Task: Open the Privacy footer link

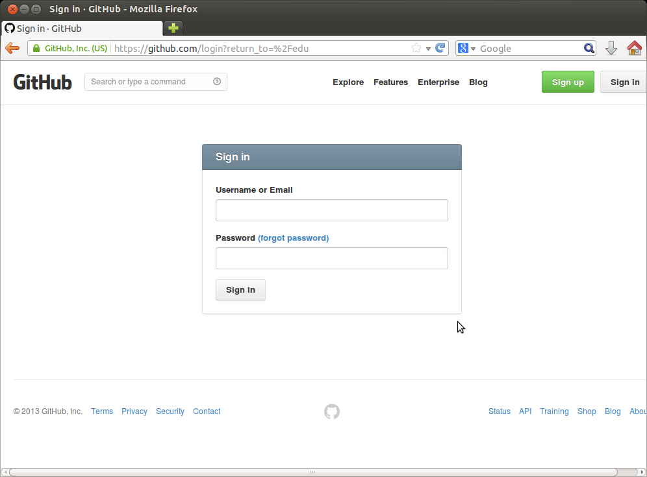Action: [x=134, y=411]
